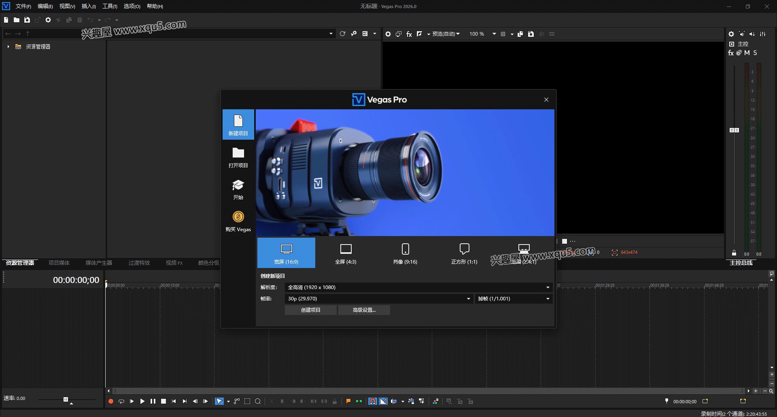Open master bus fx

pyautogui.click(x=731, y=53)
